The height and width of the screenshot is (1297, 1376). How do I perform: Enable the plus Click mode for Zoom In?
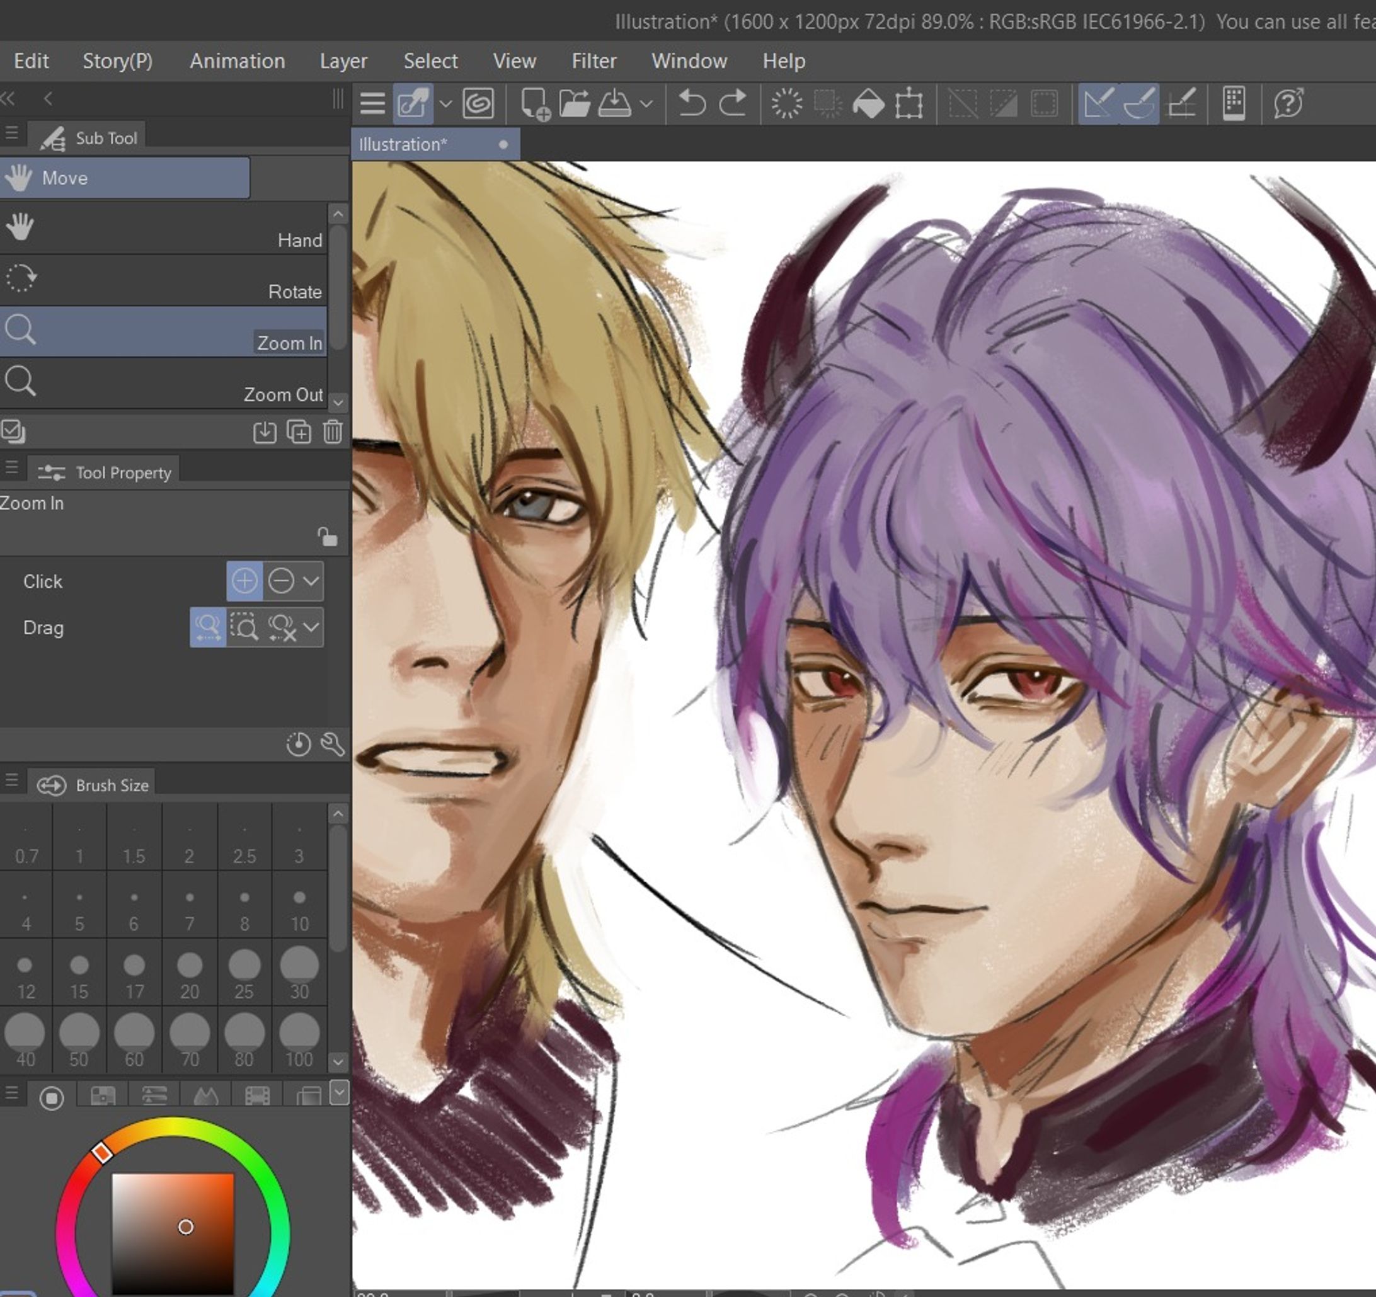(244, 581)
